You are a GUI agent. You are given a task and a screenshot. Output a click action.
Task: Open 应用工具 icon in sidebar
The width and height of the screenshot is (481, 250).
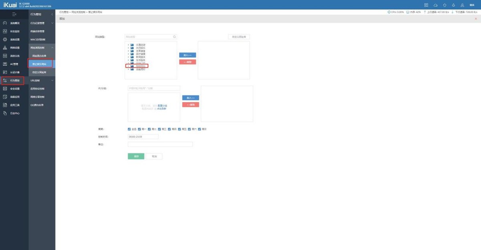pos(5,105)
